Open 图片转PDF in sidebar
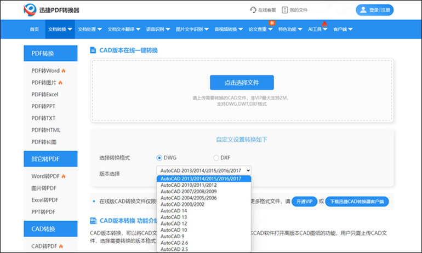The image size is (422, 253). tap(44, 188)
